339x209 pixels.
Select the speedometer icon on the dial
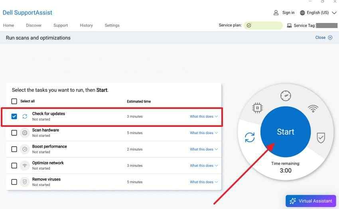(x=286, y=96)
